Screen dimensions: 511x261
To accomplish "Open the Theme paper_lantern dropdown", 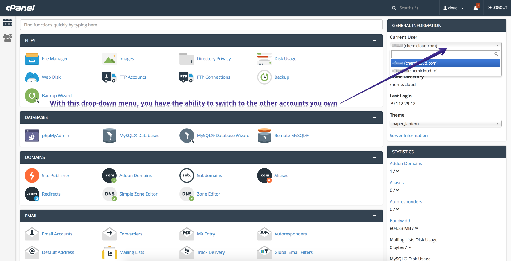I will pyautogui.click(x=445, y=124).
